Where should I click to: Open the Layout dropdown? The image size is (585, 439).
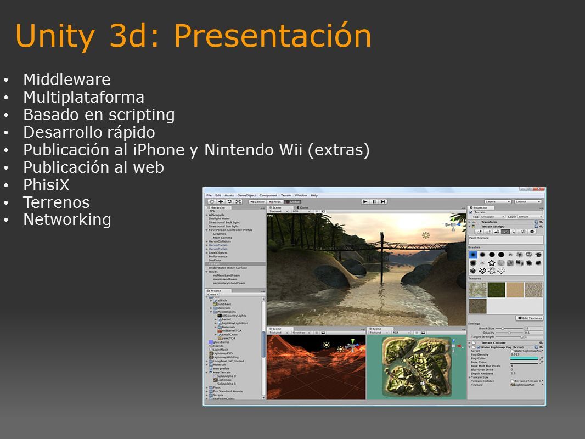tap(528, 202)
